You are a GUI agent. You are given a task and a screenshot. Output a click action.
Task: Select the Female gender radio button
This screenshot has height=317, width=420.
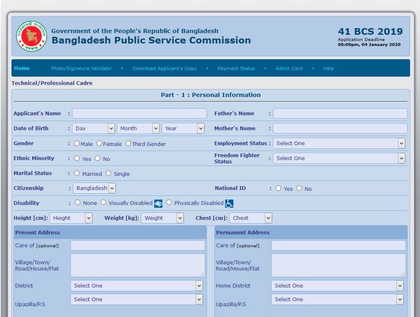[x=99, y=143]
